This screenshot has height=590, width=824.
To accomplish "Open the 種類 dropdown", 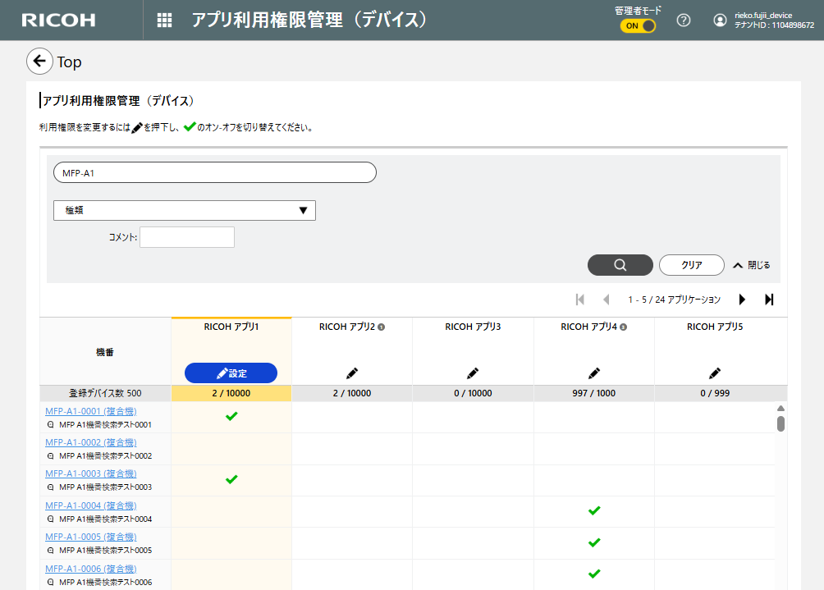I will [185, 210].
